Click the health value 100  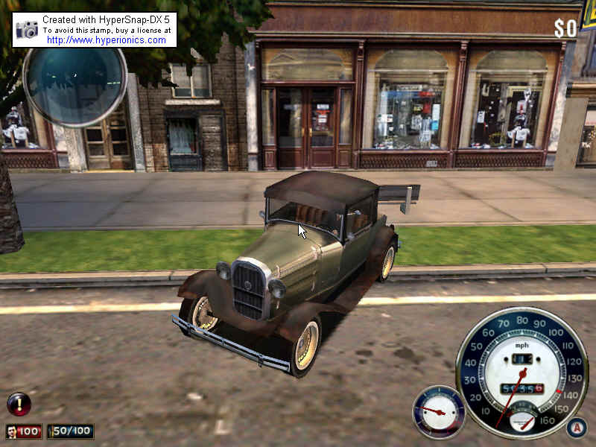point(28,431)
